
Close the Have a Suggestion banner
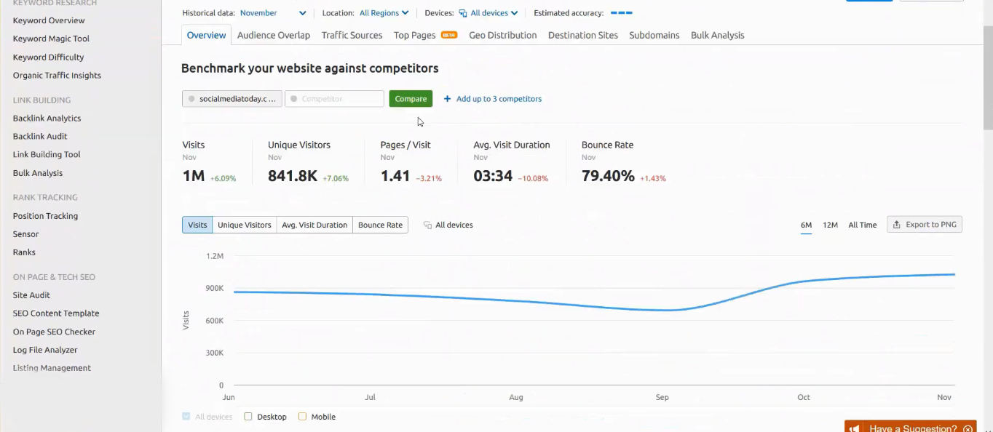[x=968, y=428]
